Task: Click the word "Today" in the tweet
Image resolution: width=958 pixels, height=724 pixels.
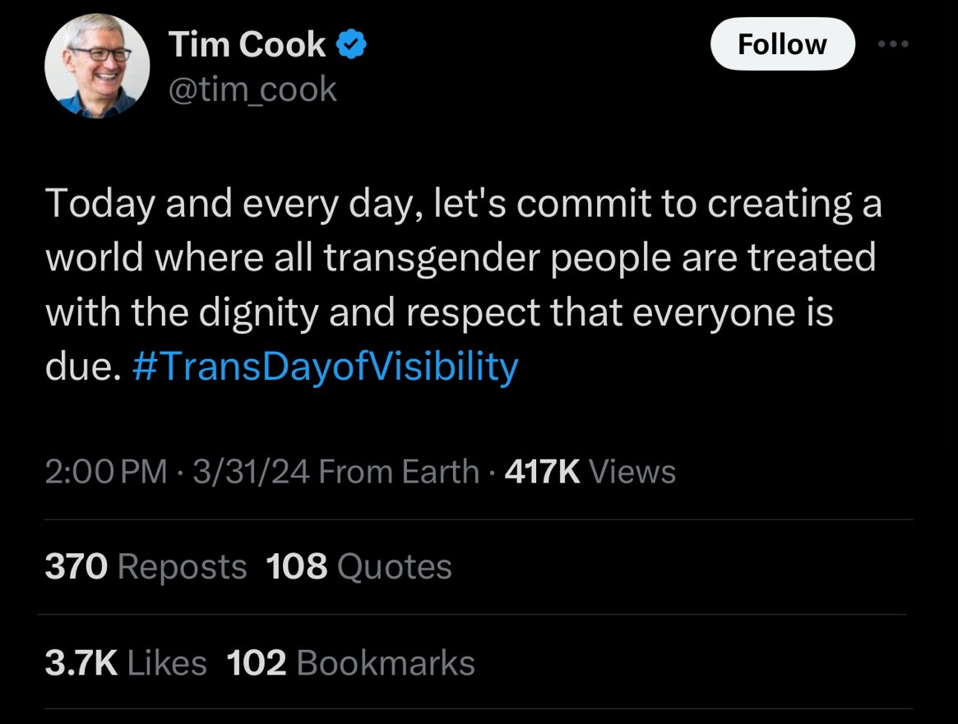Action: coord(100,204)
